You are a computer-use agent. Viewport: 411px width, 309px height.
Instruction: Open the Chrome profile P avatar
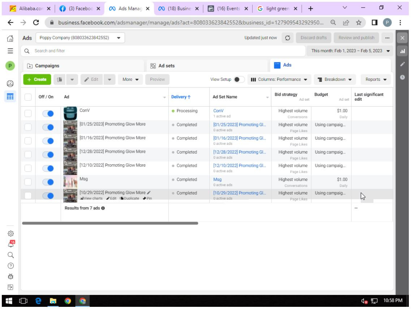(387, 22)
